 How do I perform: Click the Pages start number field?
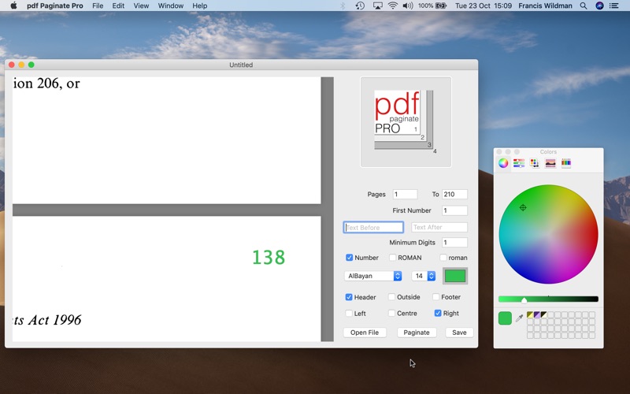[405, 194]
